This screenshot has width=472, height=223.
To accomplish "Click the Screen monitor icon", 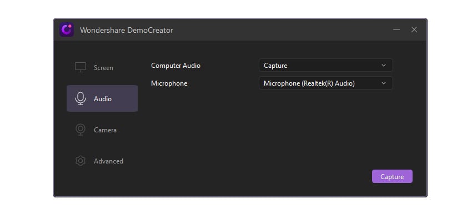I will (x=81, y=67).
